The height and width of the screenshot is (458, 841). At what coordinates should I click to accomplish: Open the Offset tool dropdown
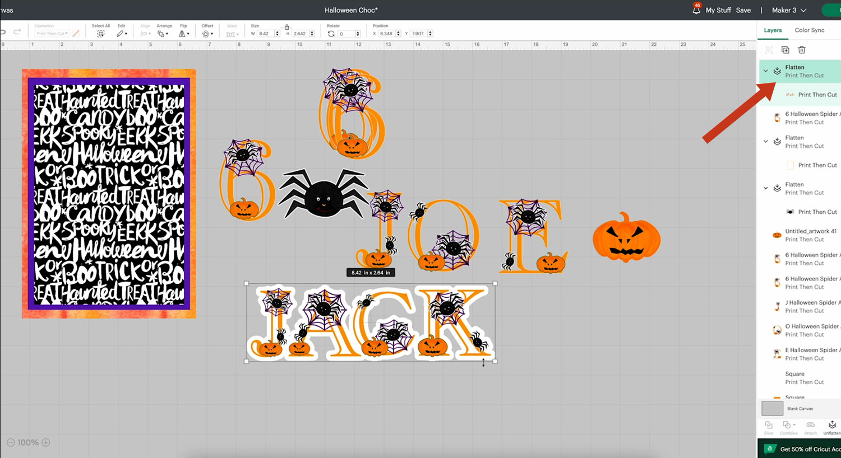tap(207, 34)
